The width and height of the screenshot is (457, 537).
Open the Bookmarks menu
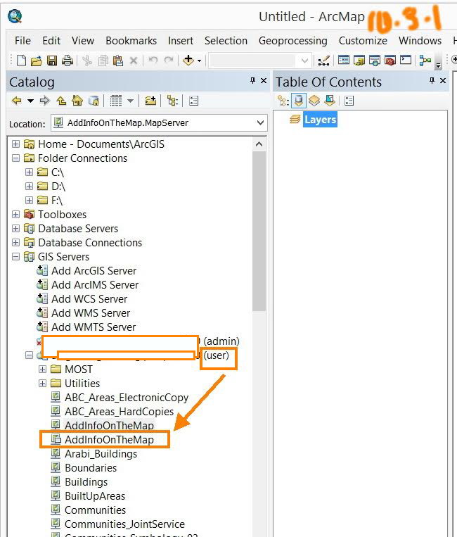pyautogui.click(x=131, y=40)
